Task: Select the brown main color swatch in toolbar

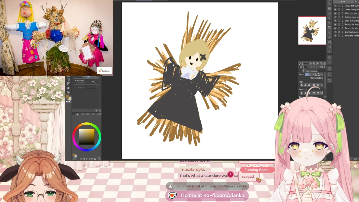Action: tap(67, 96)
